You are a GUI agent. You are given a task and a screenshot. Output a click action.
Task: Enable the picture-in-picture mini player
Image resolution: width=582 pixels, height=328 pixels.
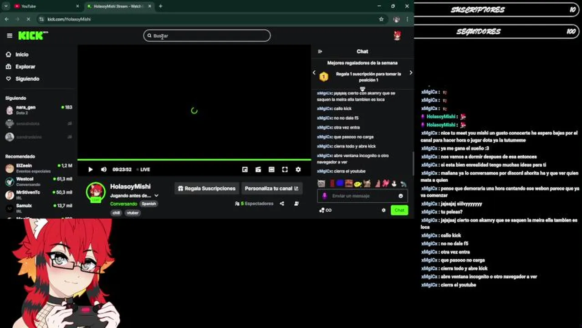[245, 169]
